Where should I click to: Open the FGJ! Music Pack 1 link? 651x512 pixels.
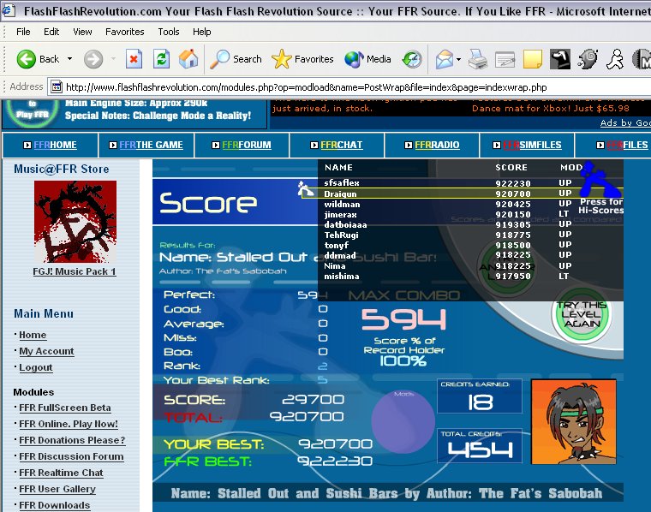(x=75, y=271)
